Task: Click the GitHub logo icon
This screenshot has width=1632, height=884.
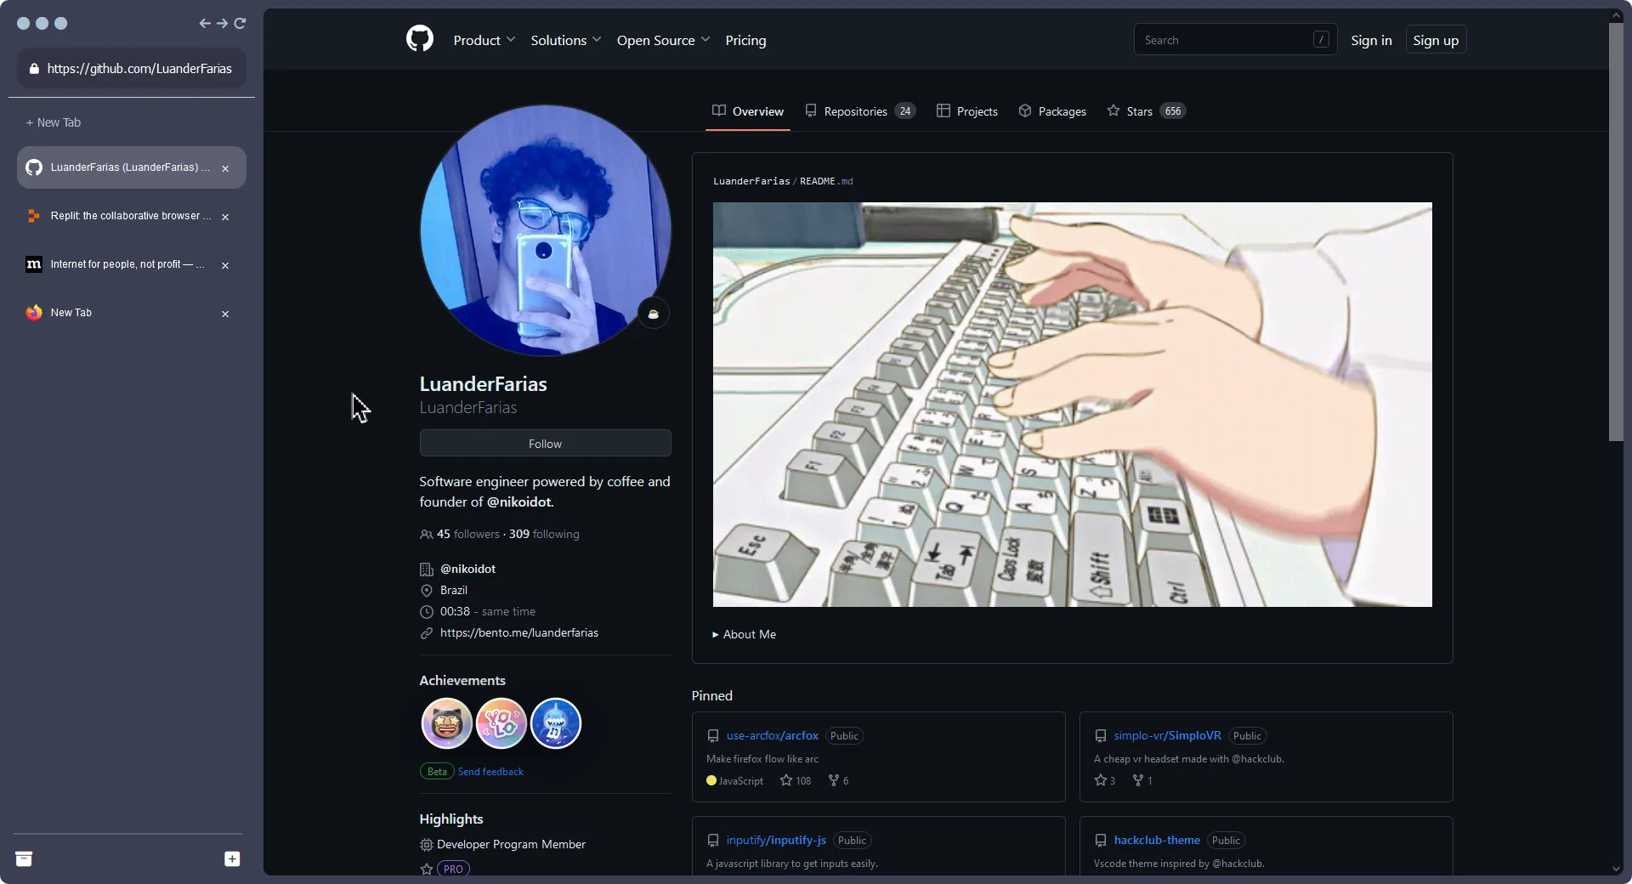Action: pos(420,38)
